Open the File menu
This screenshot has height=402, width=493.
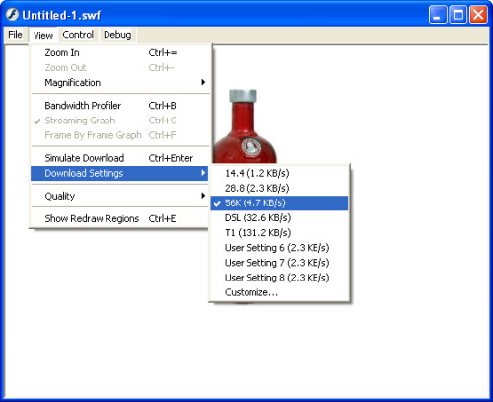(x=15, y=35)
